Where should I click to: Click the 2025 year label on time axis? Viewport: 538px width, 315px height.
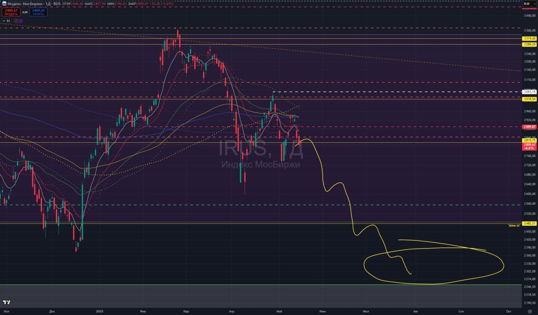click(100, 311)
